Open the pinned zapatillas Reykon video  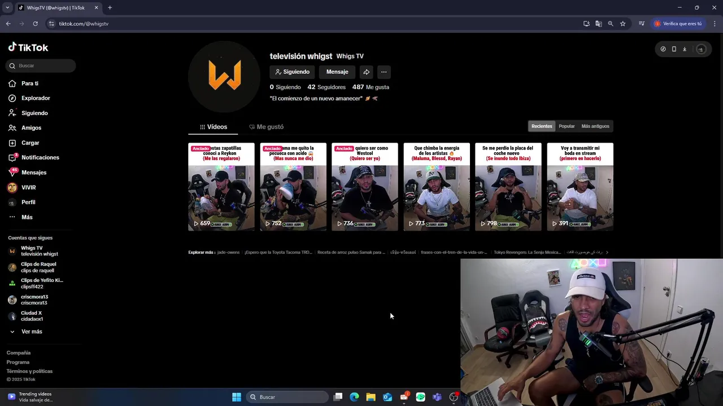coord(221,187)
